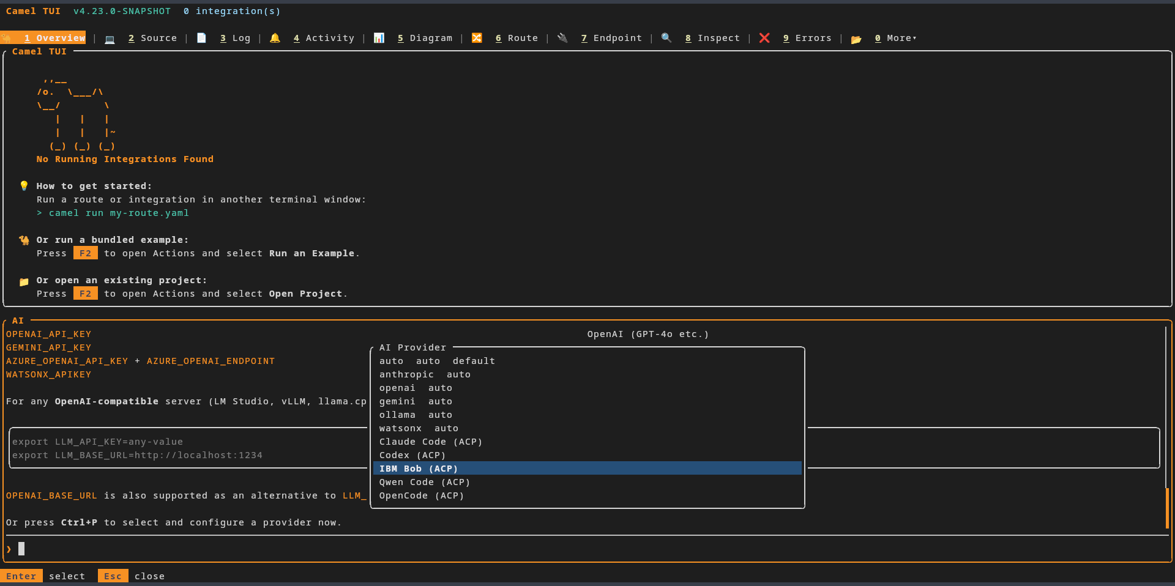The width and height of the screenshot is (1175, 586).
Task: Click the OPENAI_BASE_URL text
Action: point(51,495)
